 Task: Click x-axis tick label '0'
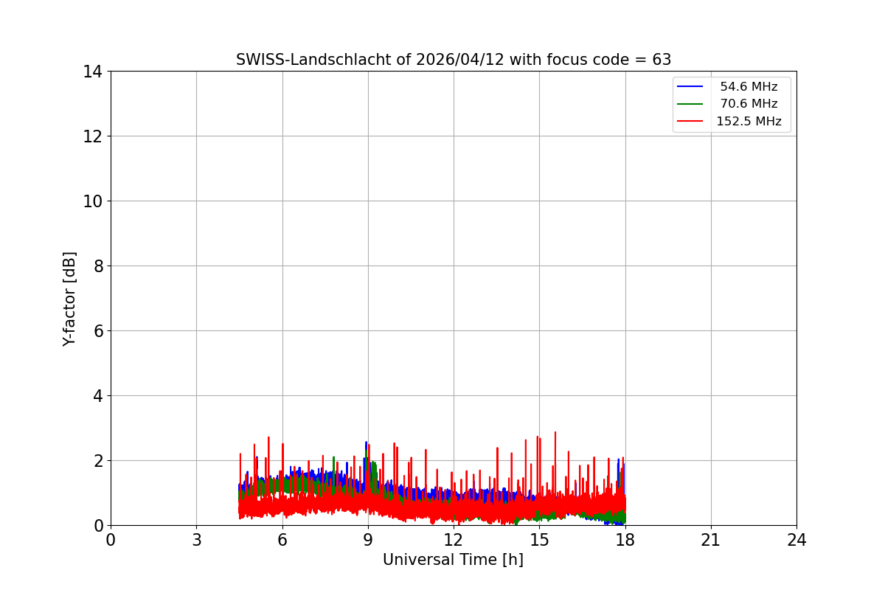tap(111, 540)
